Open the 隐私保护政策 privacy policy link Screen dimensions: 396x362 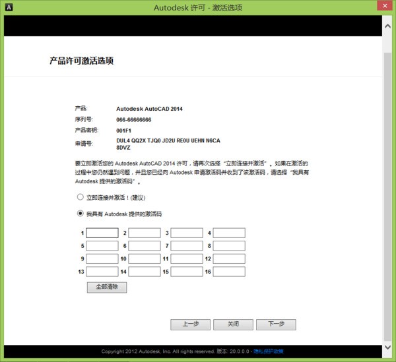[x=269, y=351]
